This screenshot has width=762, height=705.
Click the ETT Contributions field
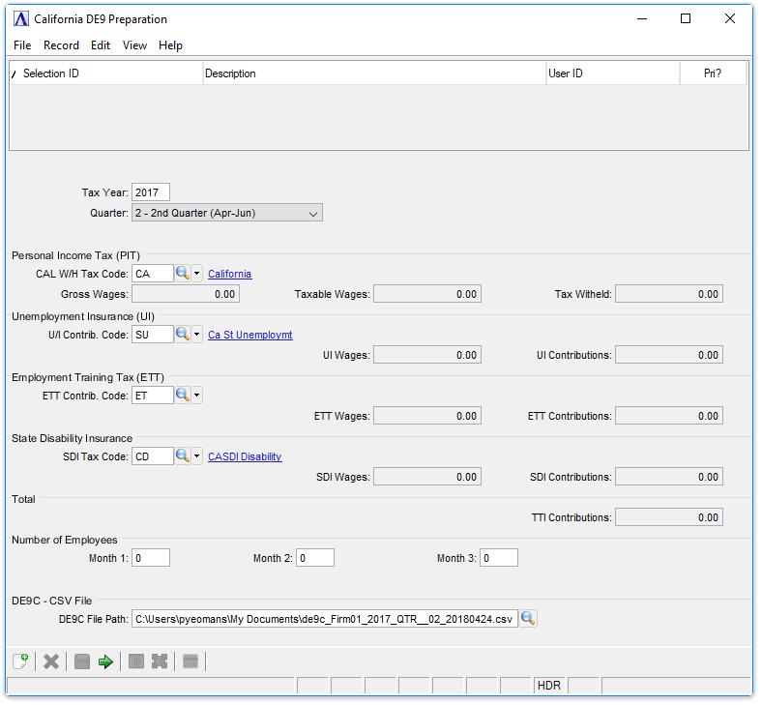671,418
